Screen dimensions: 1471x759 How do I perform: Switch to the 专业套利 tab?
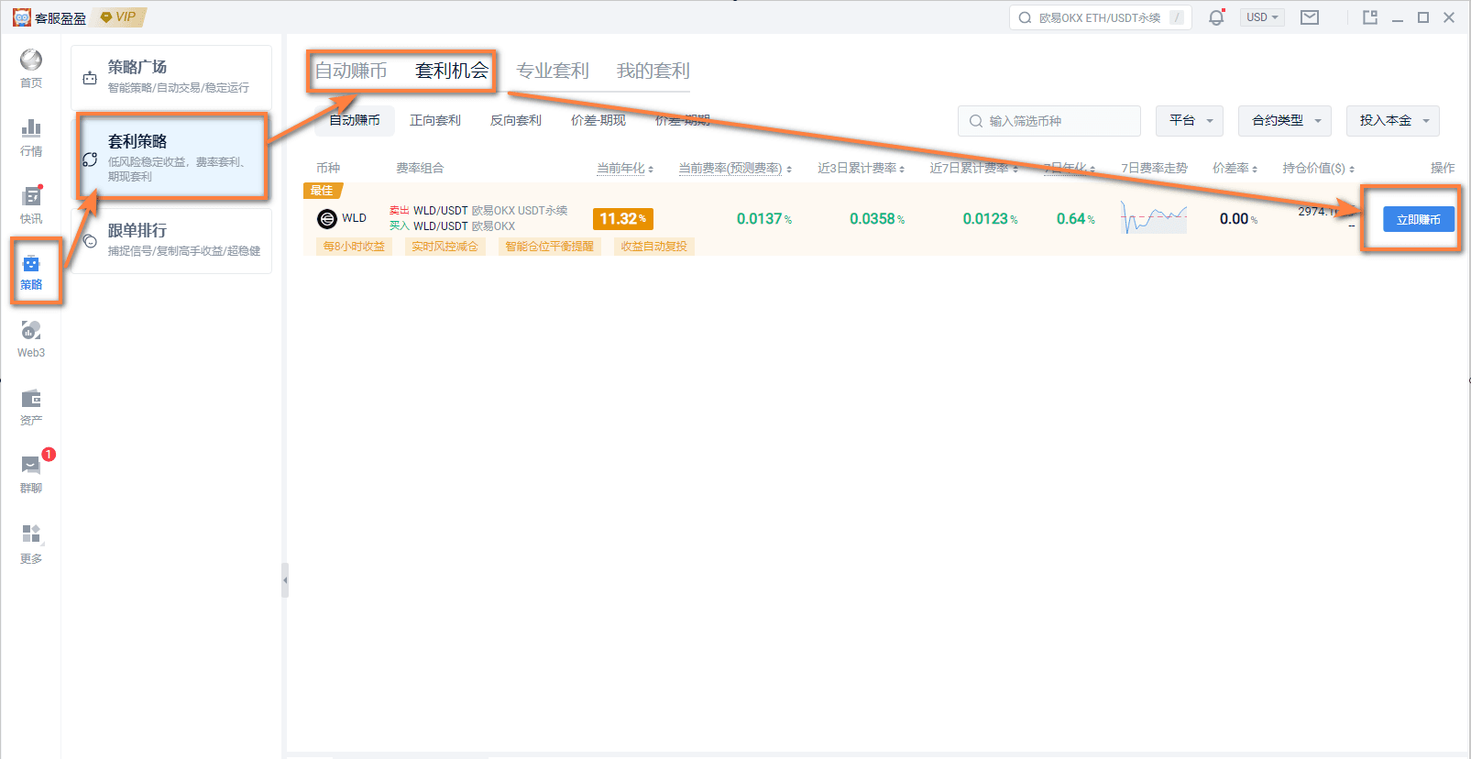[553, 71]
